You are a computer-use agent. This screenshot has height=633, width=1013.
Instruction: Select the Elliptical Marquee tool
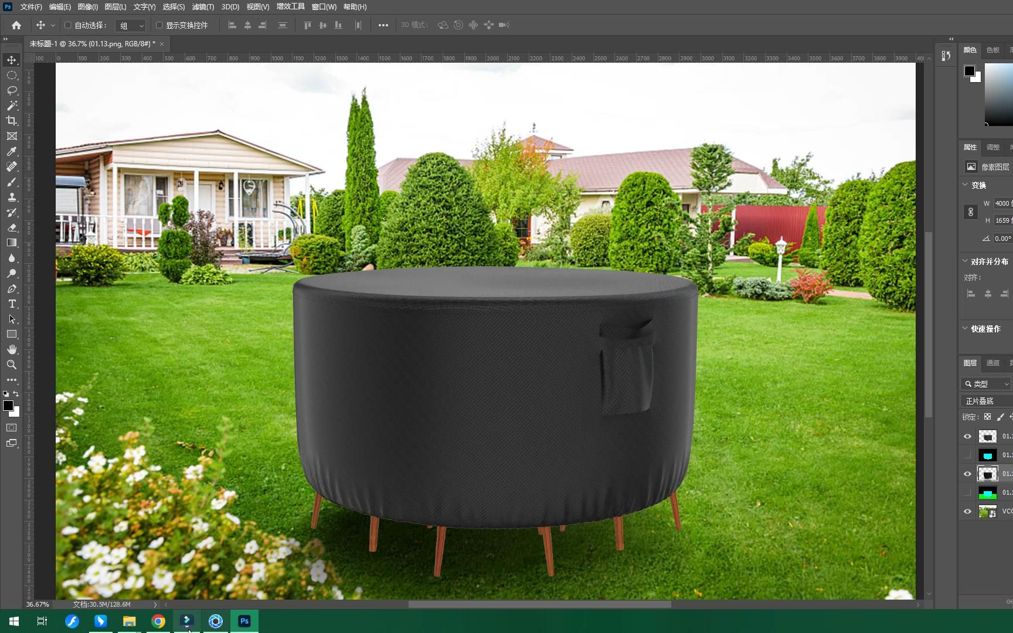click(x=12, y=75)
